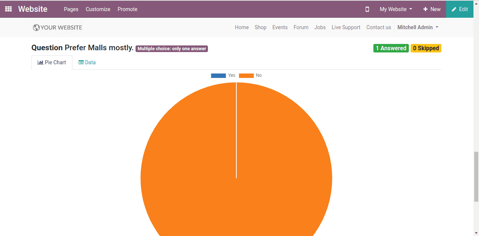Click the question title 'Prefer Malls mostly.'

99,48
